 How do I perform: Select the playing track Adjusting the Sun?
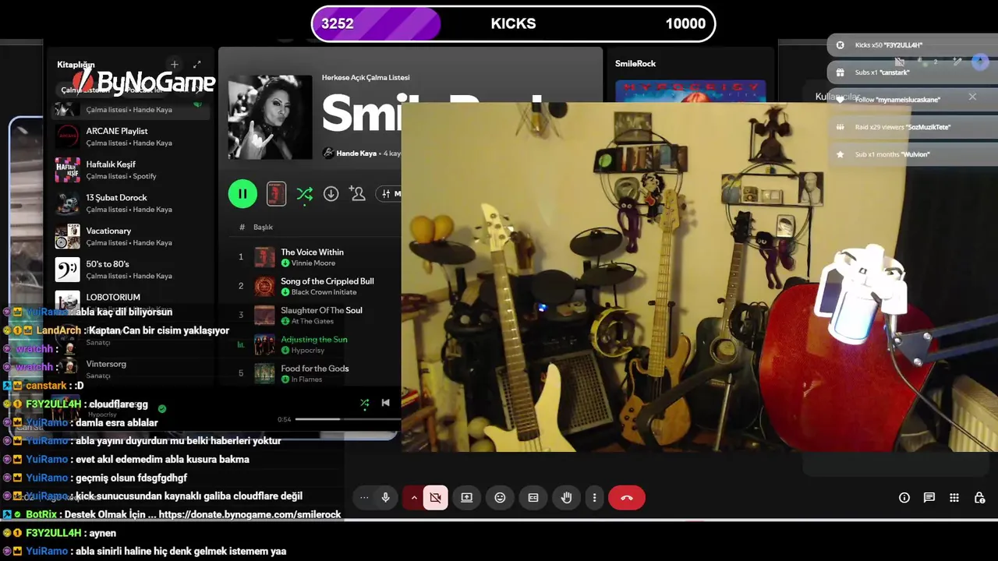[314, 339]
